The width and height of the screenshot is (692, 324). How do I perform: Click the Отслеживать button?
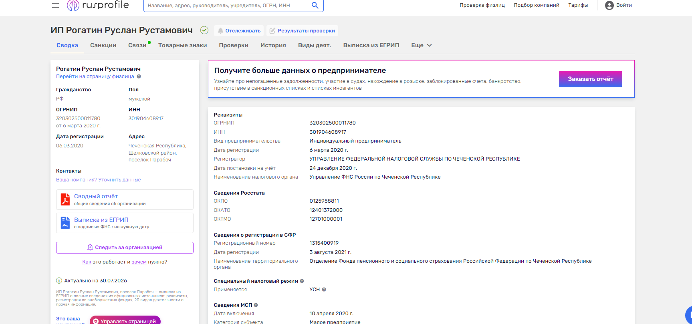pos(239,31)
